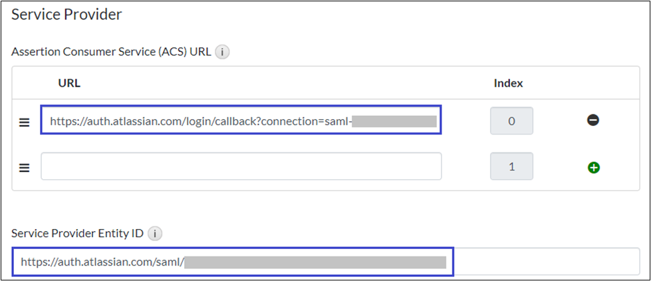Click the Service Provider section heading

click(x=66, y=14)
